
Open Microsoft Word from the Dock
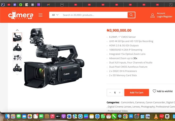coord(69,116)
